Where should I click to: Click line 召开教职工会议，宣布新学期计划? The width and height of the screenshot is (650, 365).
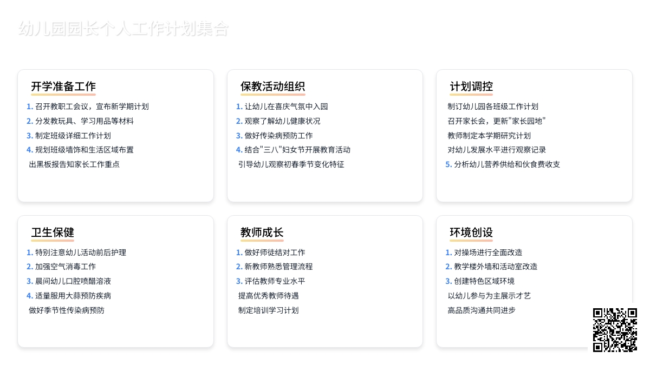click(x=92, y=107)
